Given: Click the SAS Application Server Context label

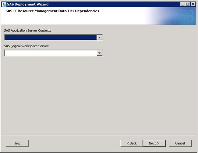Looking at the screenshot, I should tap(27, 31).
